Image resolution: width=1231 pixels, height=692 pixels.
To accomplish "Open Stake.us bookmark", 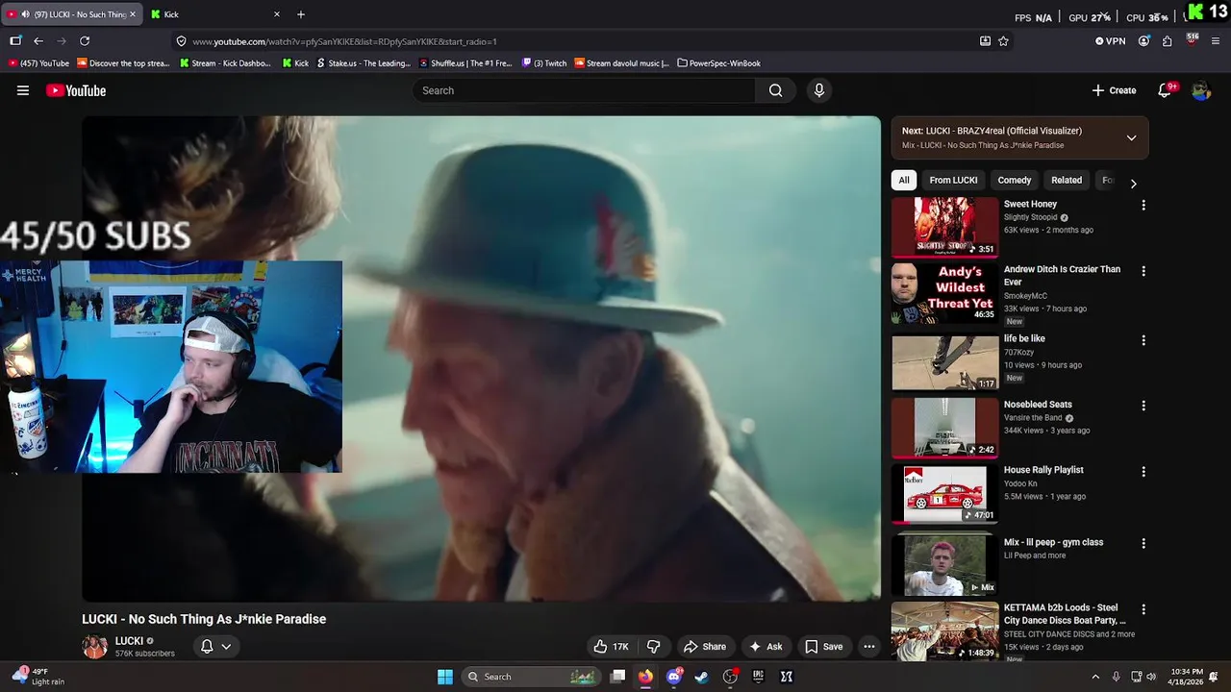I will pyautogui.click(x=364, y=63).
